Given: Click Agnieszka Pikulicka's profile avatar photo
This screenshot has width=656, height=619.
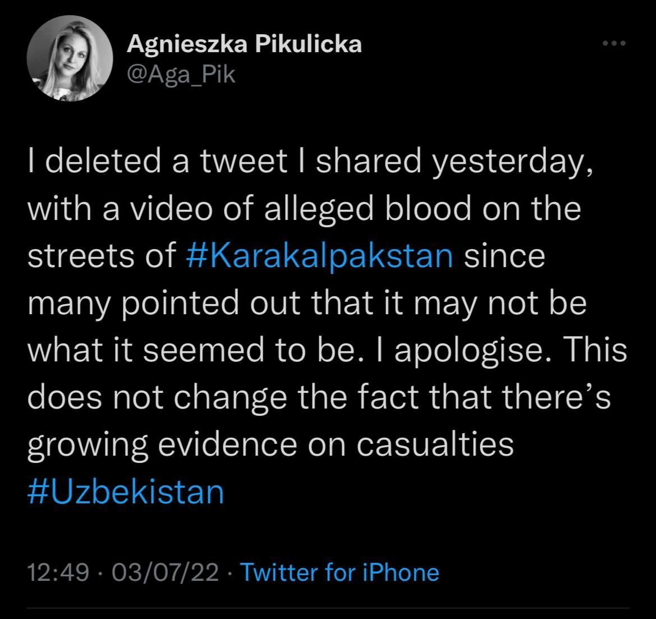Looking at the screenshot, I should (71, 58).
